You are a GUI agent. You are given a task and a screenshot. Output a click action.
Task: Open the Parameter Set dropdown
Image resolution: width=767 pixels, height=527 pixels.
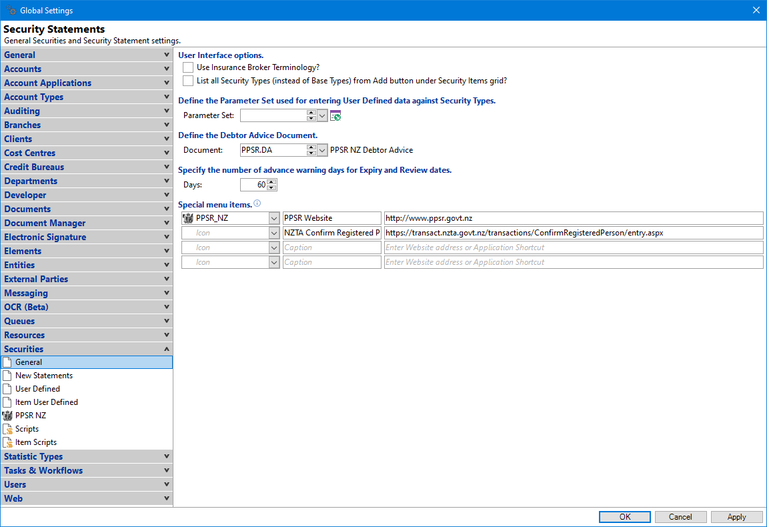pos(323,115)
